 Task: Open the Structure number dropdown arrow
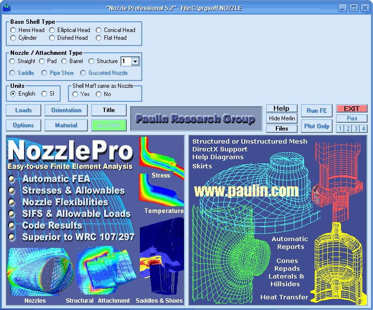click(136, 61)
